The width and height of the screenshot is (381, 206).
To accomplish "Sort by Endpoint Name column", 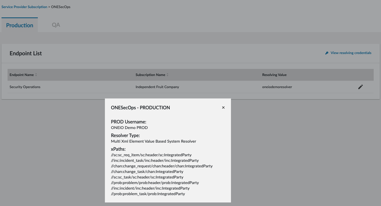I will click(x=23, y=75).
